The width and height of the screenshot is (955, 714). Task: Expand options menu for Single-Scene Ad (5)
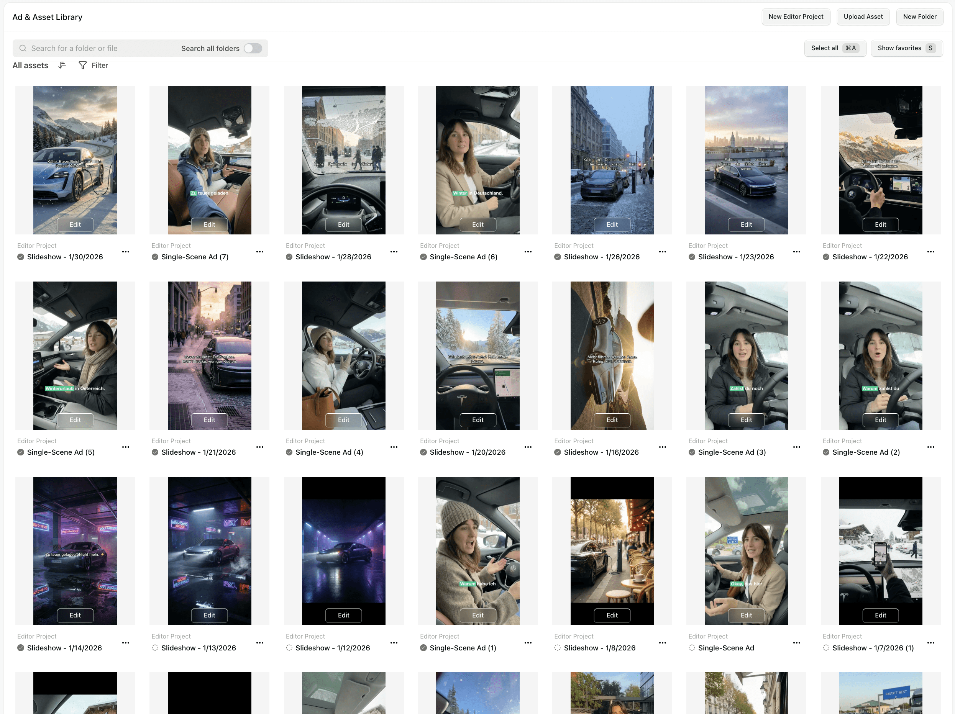tap(125, 447)
